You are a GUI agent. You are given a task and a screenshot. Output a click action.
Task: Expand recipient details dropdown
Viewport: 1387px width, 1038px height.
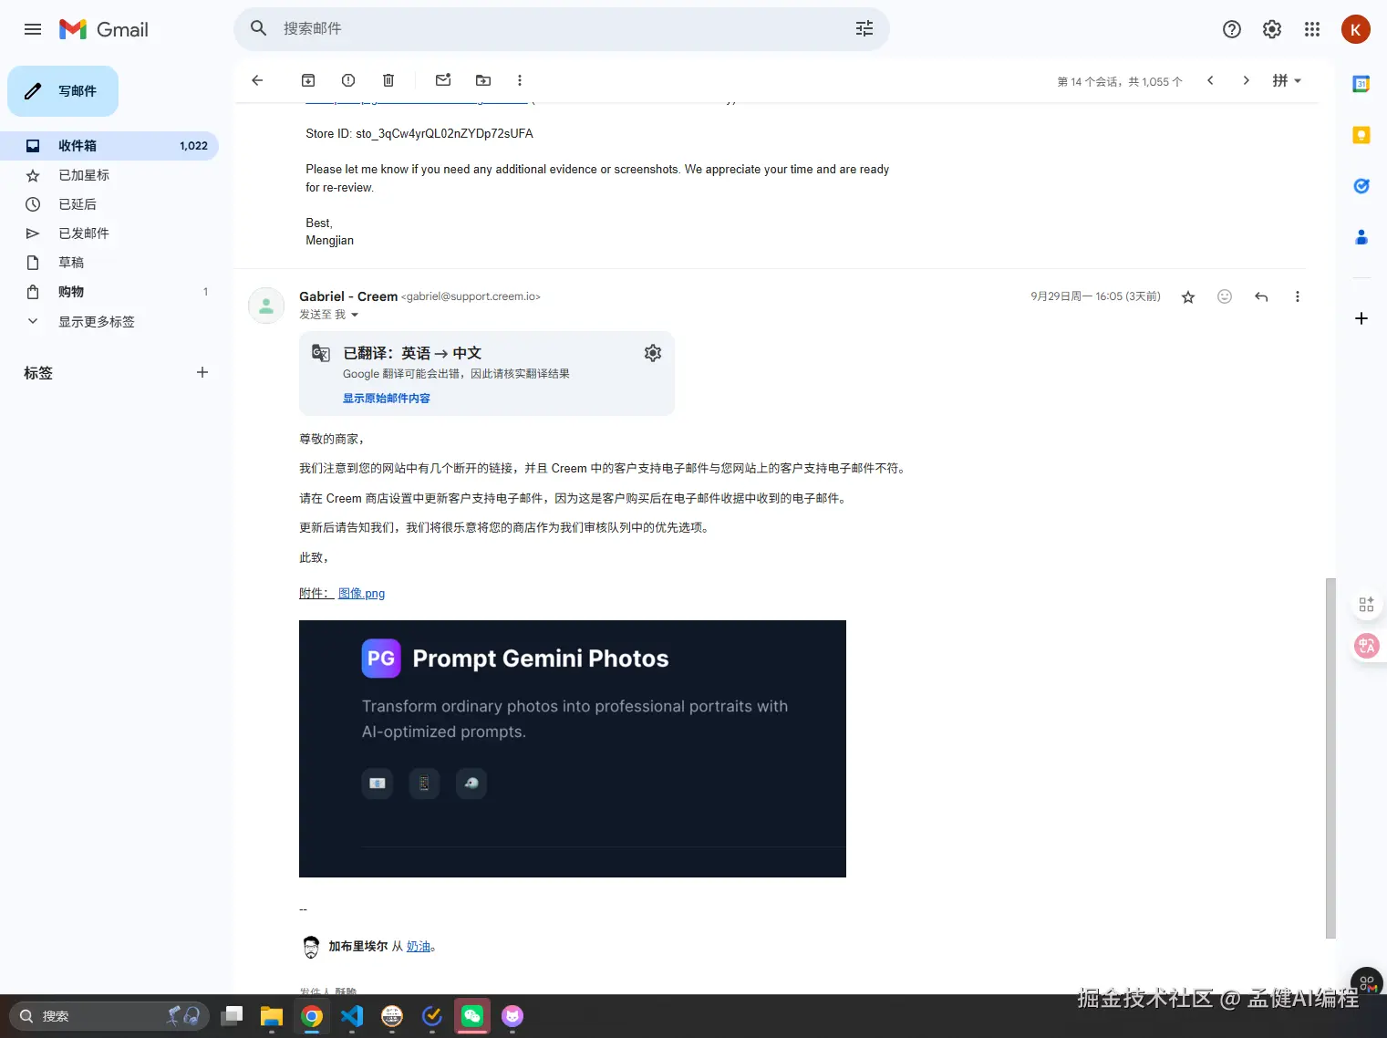point(355,315)
